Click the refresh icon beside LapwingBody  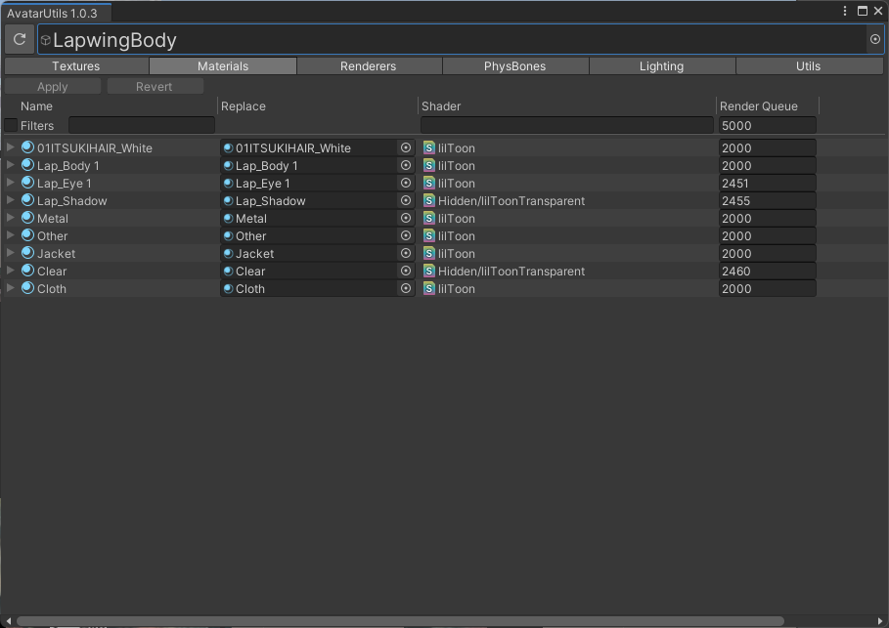tap(20, 39)
